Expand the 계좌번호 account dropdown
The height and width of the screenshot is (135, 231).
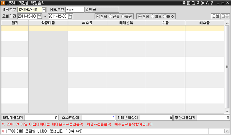tap(44, 10)
